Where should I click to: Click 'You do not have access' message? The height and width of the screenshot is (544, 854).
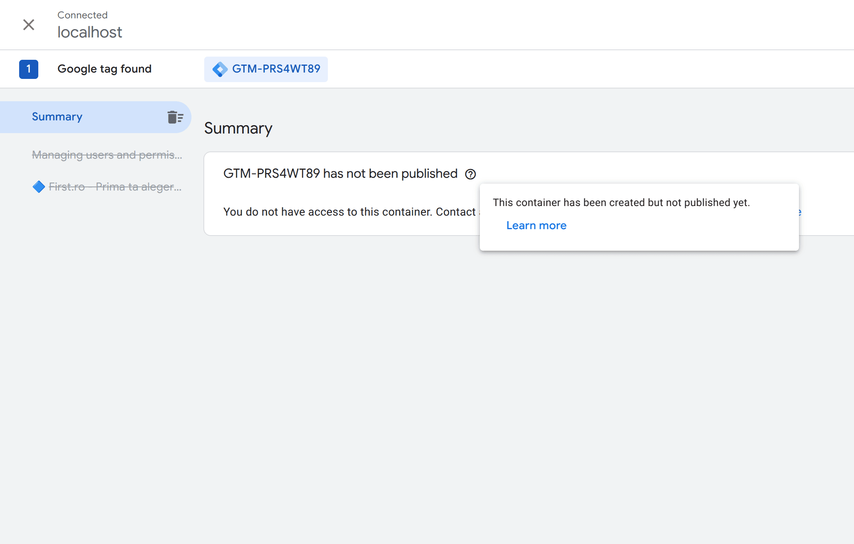[x=351, y=212]
